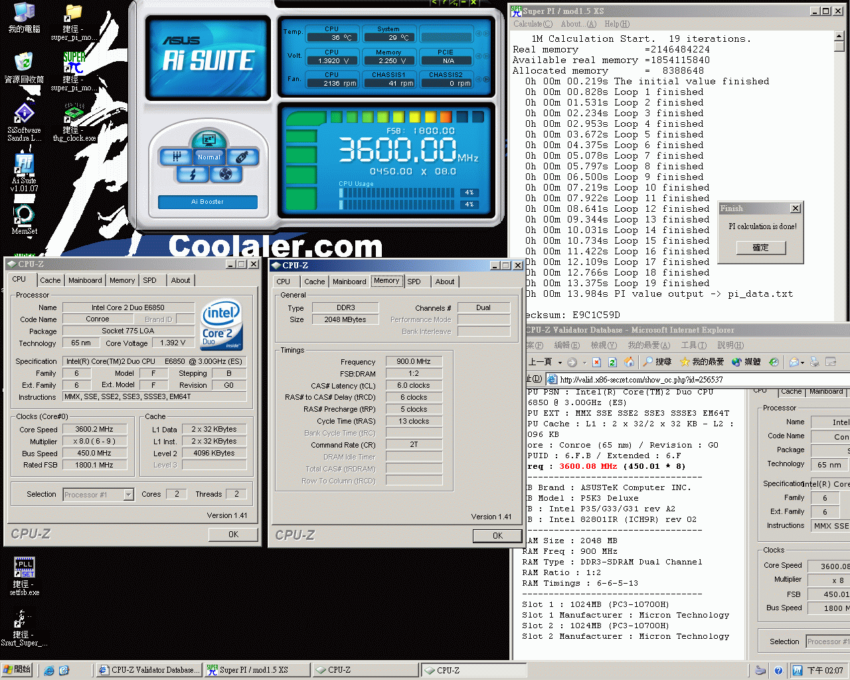This screenshot has width=850, height=680.
Task: Click the Temp. row next arrow in Ai Suite
Action: coord(486,34)
